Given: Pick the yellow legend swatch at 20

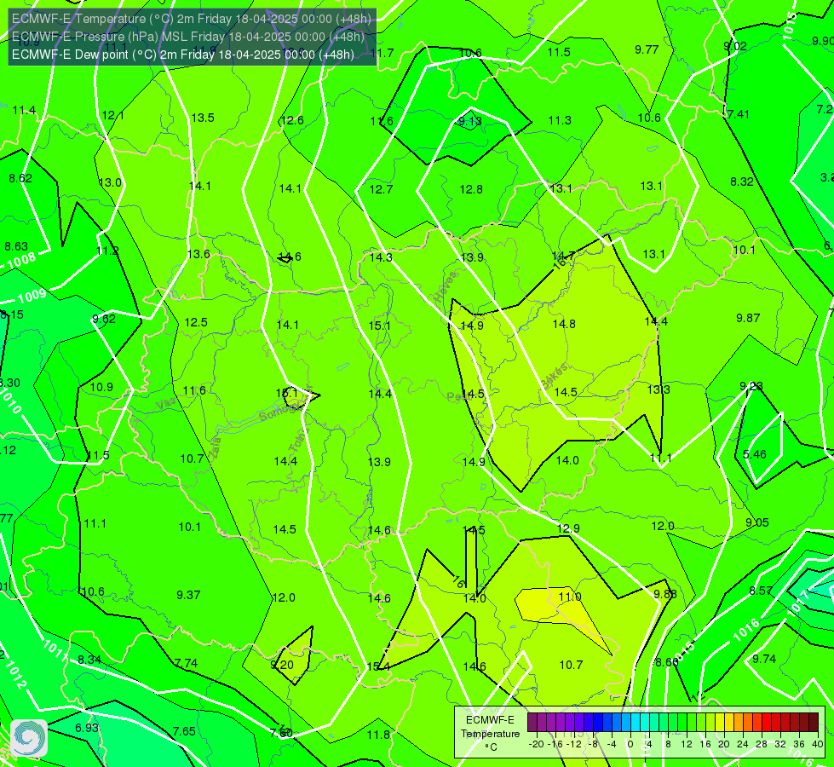Looking at the screenshot, I should click(720, 723).
